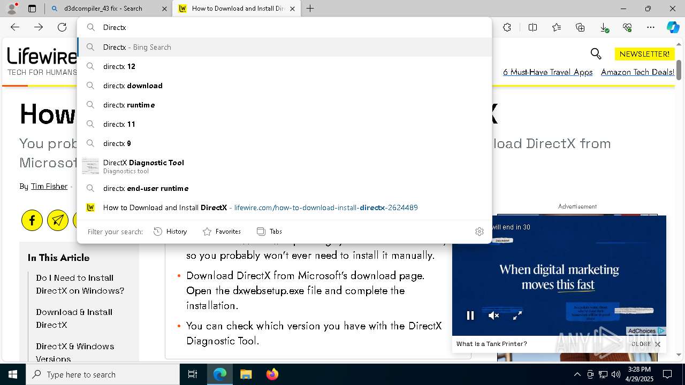Open address bar search settings gear

click(x=479, y=232)
